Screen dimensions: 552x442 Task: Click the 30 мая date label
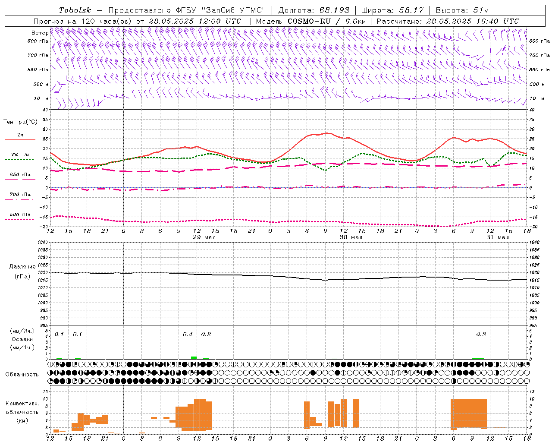pyautogui.click(x=351, y=237)
